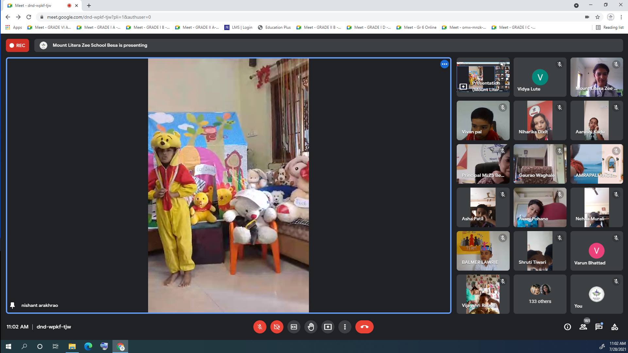Open the Reading list panel
Viewport: 628px width, 353px height.
click(x=610, y=27)
